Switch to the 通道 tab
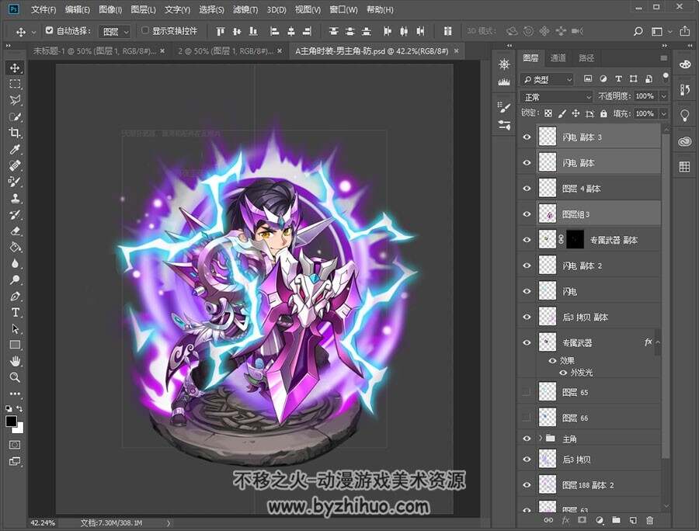The image size is (699, 531). click(x=558, y=58)
